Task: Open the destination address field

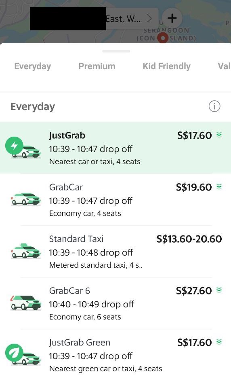Action: (x=94, y=19)
